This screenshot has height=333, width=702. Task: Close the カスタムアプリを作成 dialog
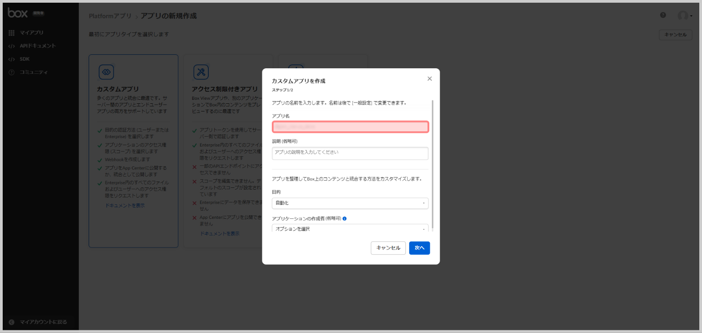pos(429,79)
